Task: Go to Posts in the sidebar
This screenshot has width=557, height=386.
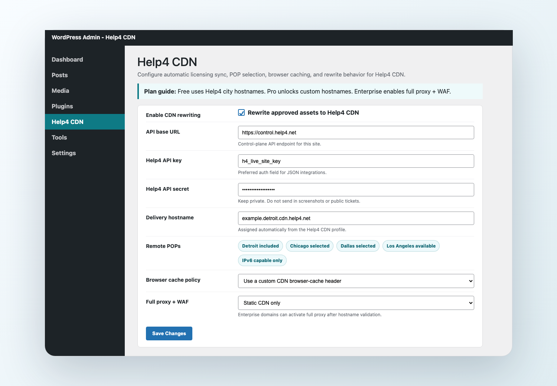Action: click(85, 75)
